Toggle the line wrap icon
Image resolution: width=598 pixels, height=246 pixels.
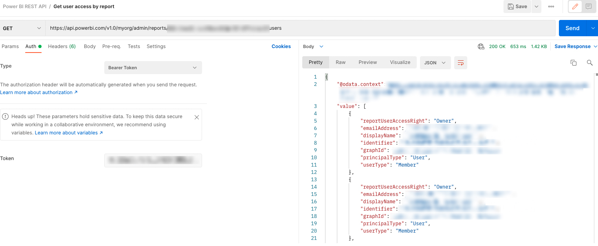[460, 63]
